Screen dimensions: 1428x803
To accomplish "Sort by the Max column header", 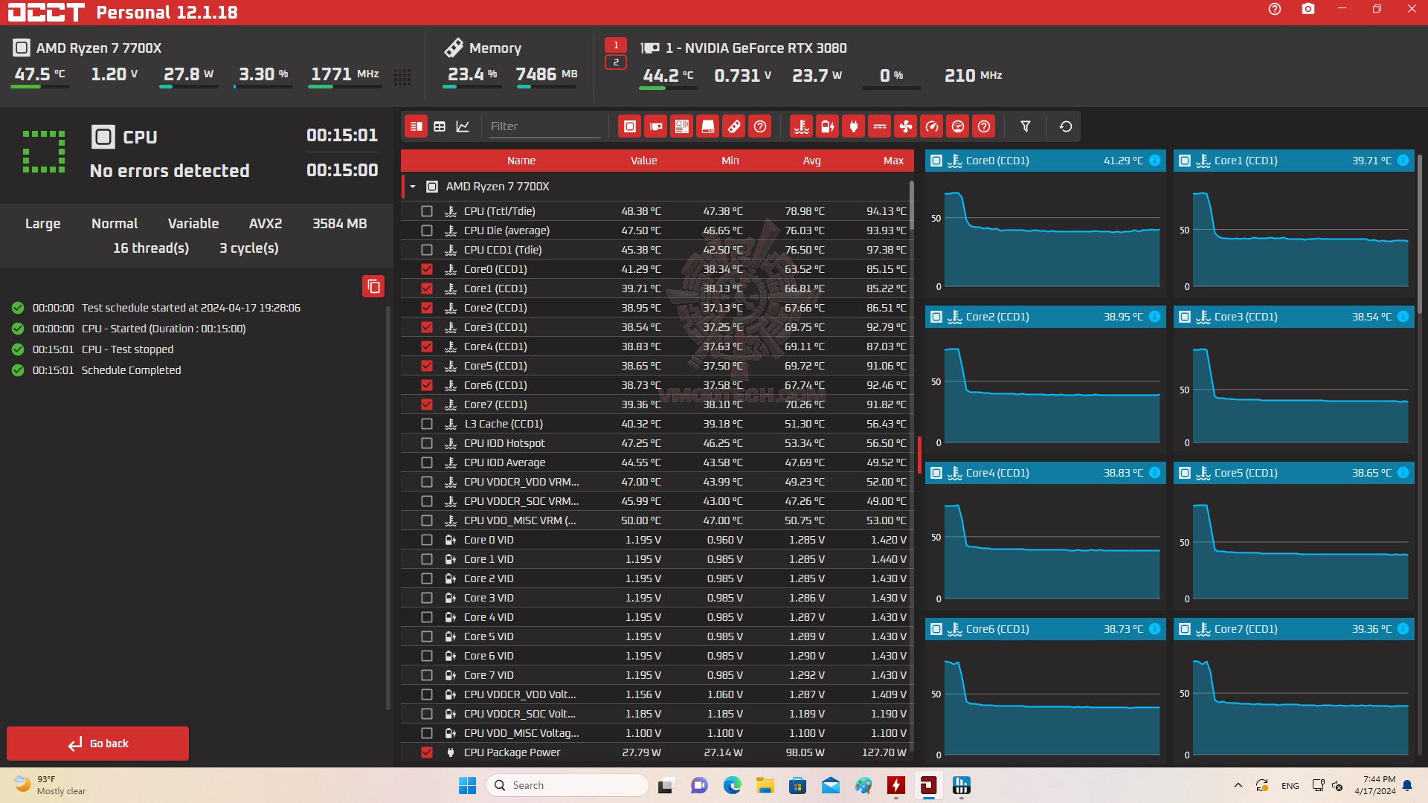I will pos(892,161).
